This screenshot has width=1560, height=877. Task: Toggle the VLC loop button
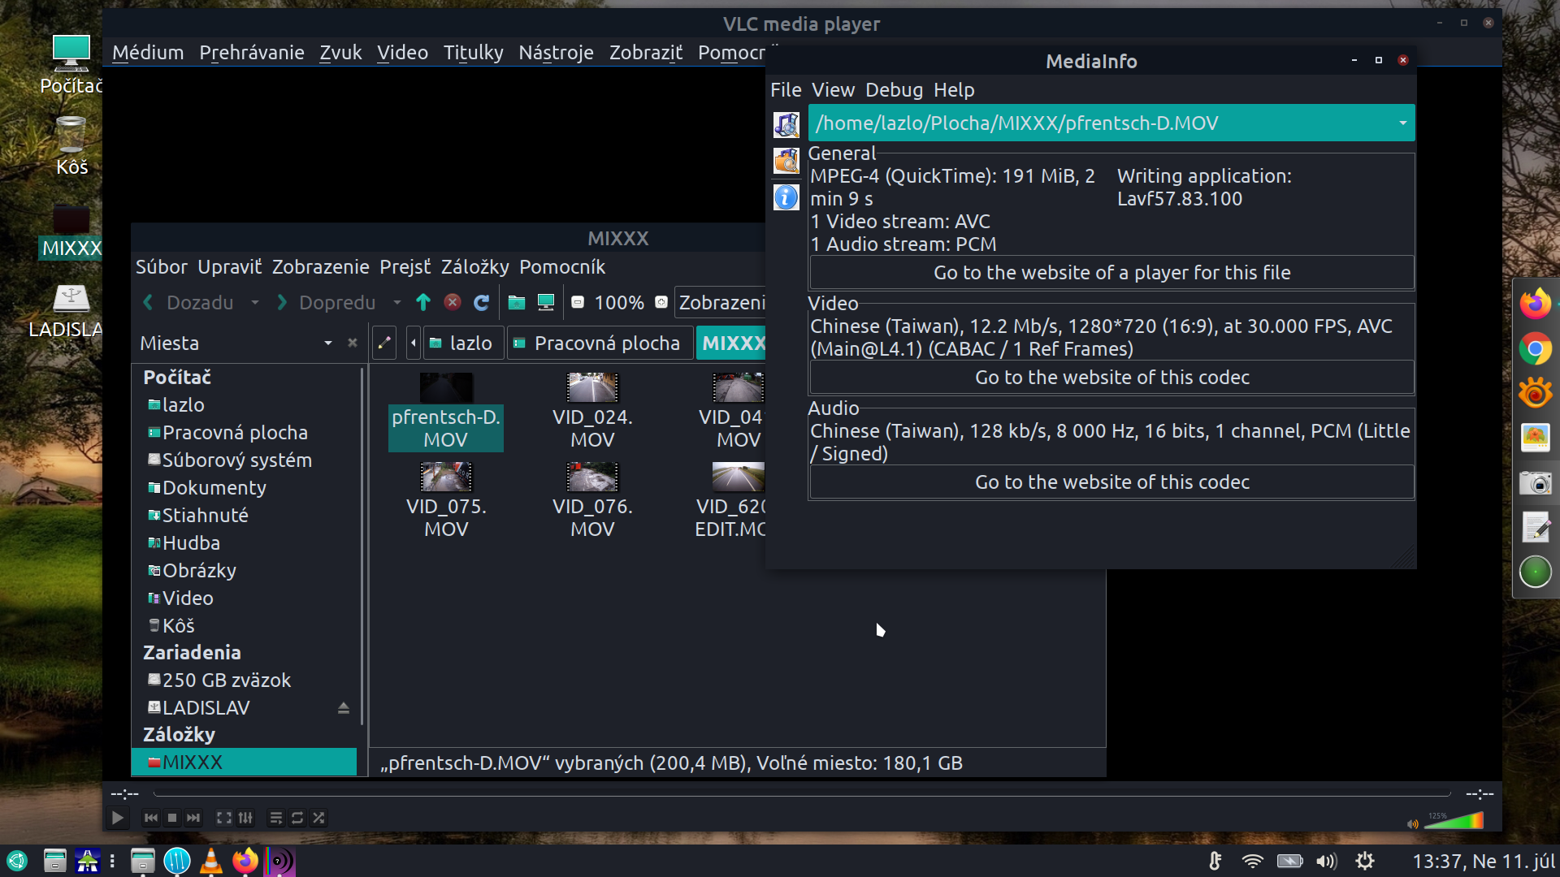[297, 818]
